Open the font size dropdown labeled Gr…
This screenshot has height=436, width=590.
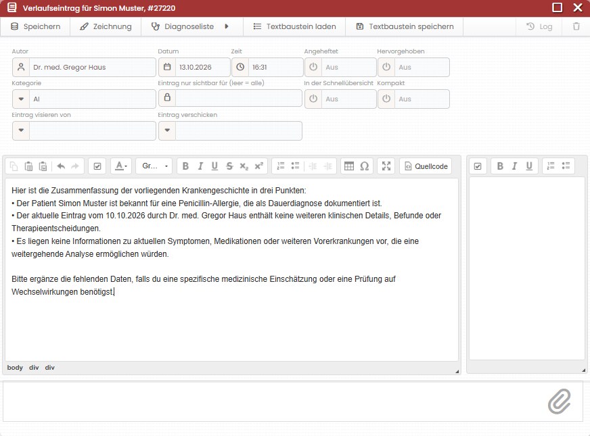[154, 166]
